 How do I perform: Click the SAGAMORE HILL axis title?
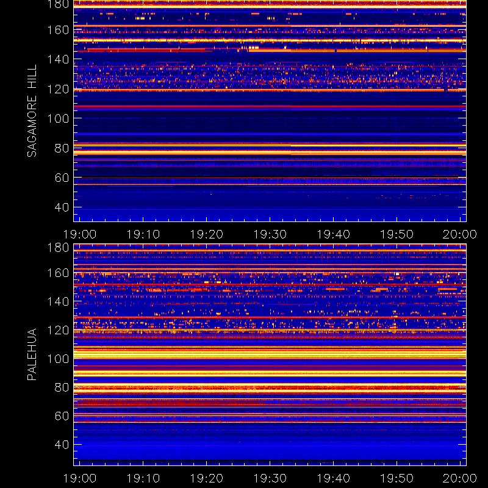point(32,111)
